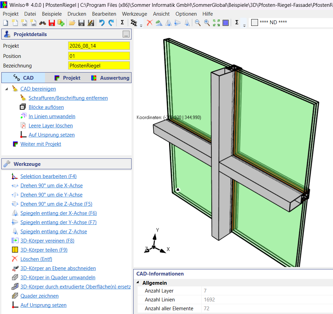Open the Optionen menu
This screenshot has height=314, width=333.
click(x=186, y=14)
